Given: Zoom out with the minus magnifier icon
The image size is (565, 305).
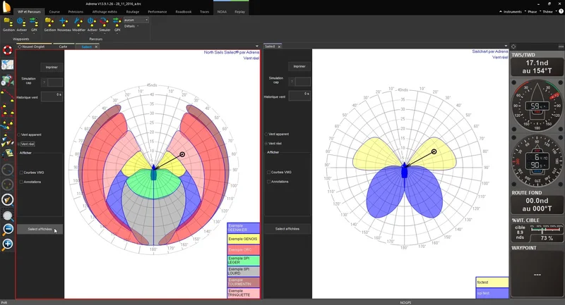Looking at the screenshot, I should [x=8, y=230].
